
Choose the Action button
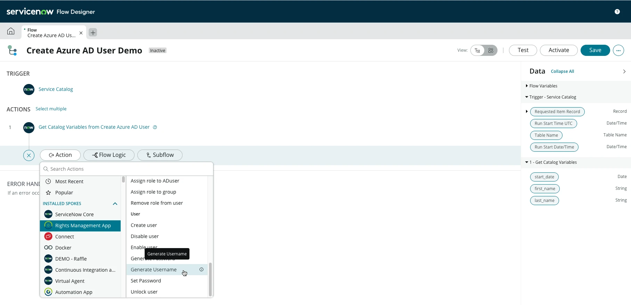tap(60, 155)
